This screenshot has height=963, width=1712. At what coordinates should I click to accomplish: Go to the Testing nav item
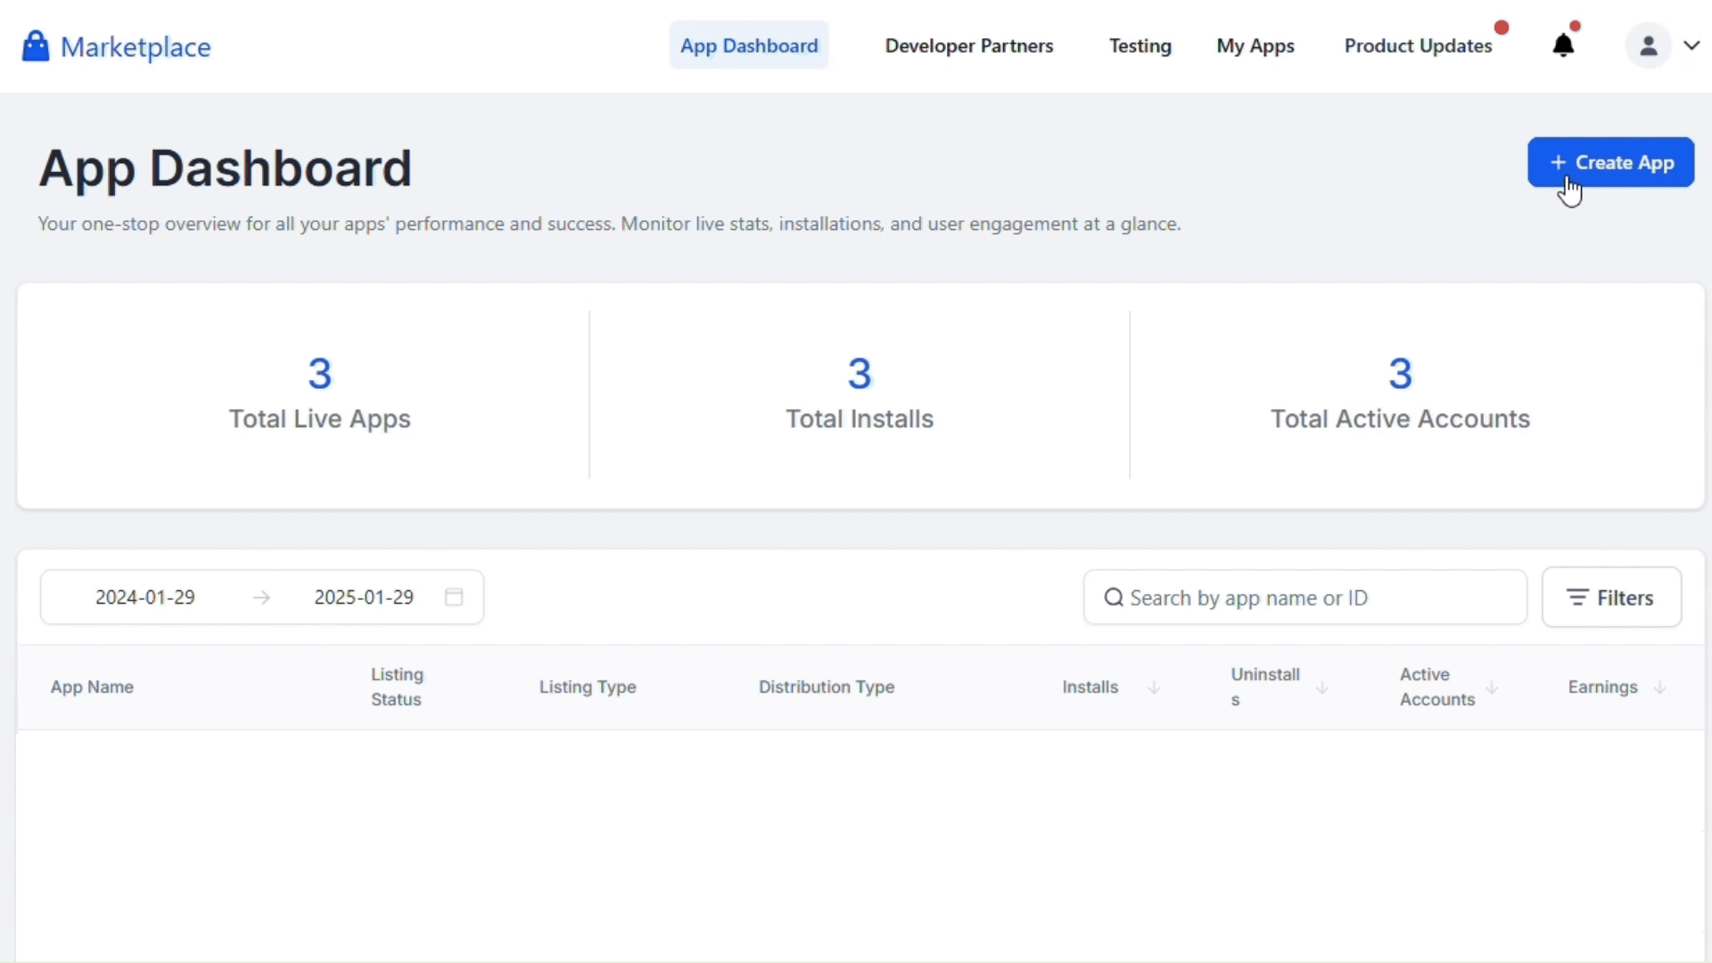pos(1140,45)
